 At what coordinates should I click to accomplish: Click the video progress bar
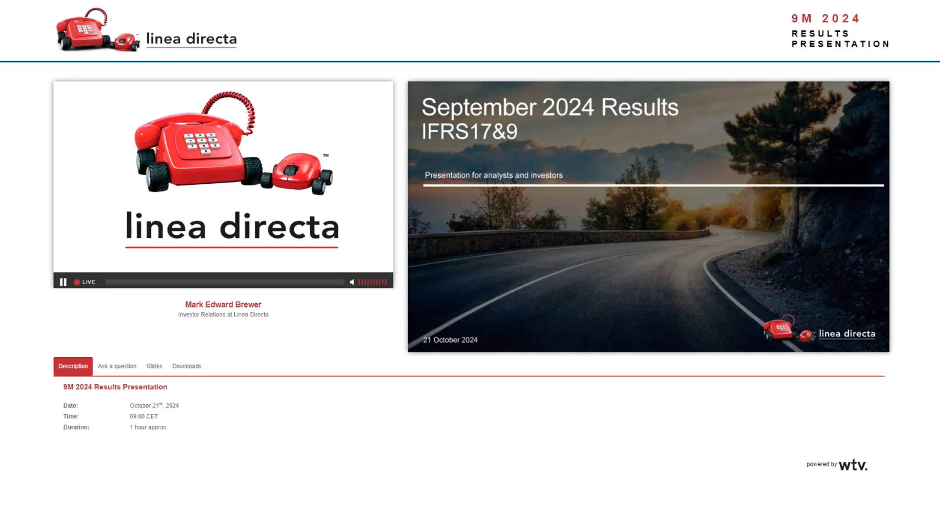click(224, 282)
